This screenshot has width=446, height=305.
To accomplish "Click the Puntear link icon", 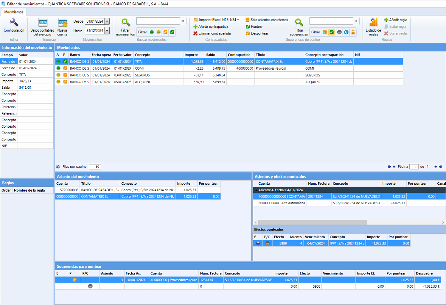I will tap(248, 27).
